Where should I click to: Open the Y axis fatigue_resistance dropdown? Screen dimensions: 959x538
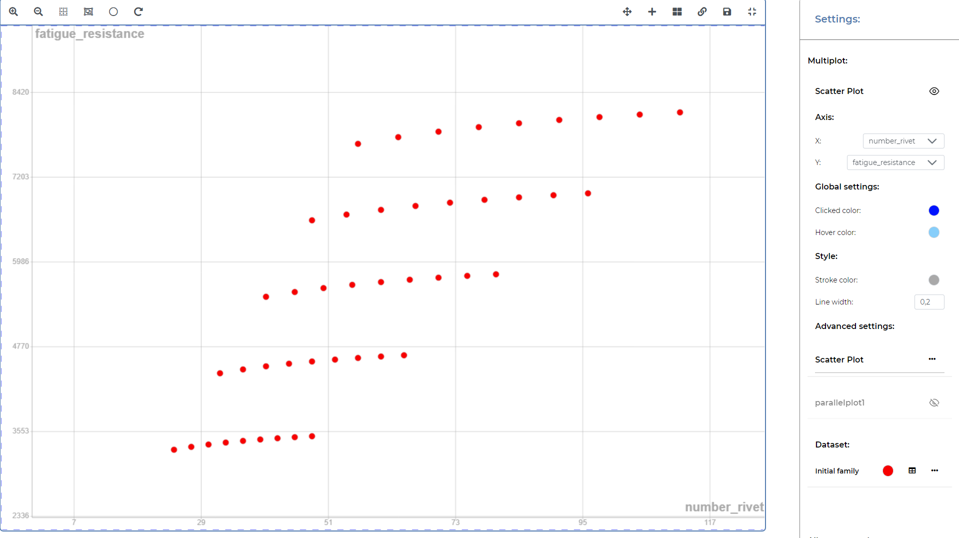895,162
